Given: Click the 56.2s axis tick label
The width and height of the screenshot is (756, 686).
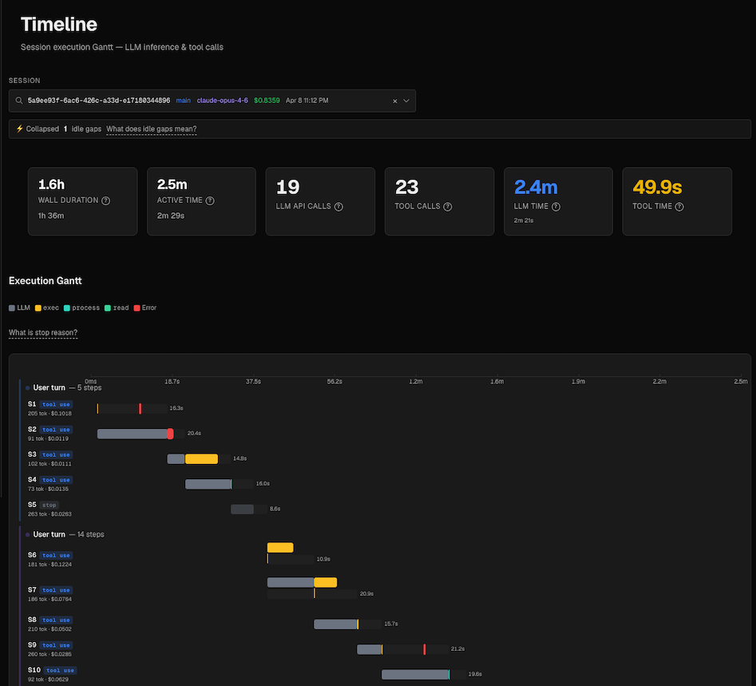Looking at the screenshot, I should (x=334, y=382).
